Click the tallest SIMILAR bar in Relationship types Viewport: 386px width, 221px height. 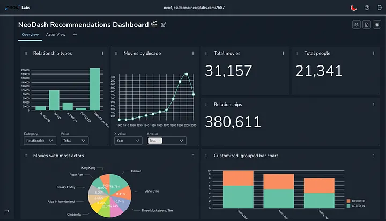[x=95, y=89]
